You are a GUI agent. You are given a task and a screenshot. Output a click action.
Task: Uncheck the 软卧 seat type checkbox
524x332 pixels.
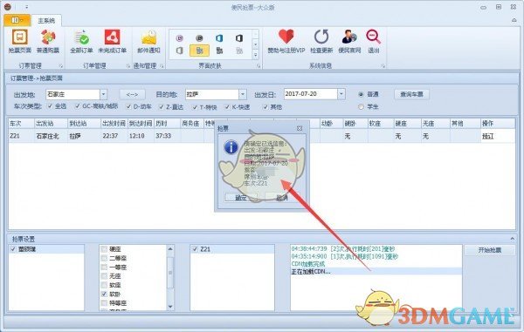click(x=104, y=294)
